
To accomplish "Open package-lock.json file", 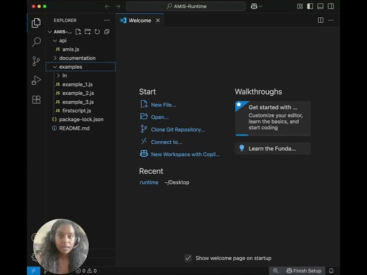I will point(80,120).
